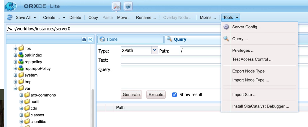Choose Install SiteCatalyst Debugger menu item
This screenshot has height=127, width=308.
(260, 106)
